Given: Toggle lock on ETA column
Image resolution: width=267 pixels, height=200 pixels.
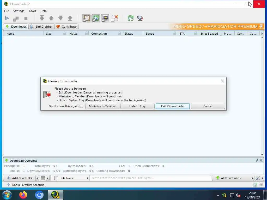Looking at the screenshot, I should [x=196, y=34].
